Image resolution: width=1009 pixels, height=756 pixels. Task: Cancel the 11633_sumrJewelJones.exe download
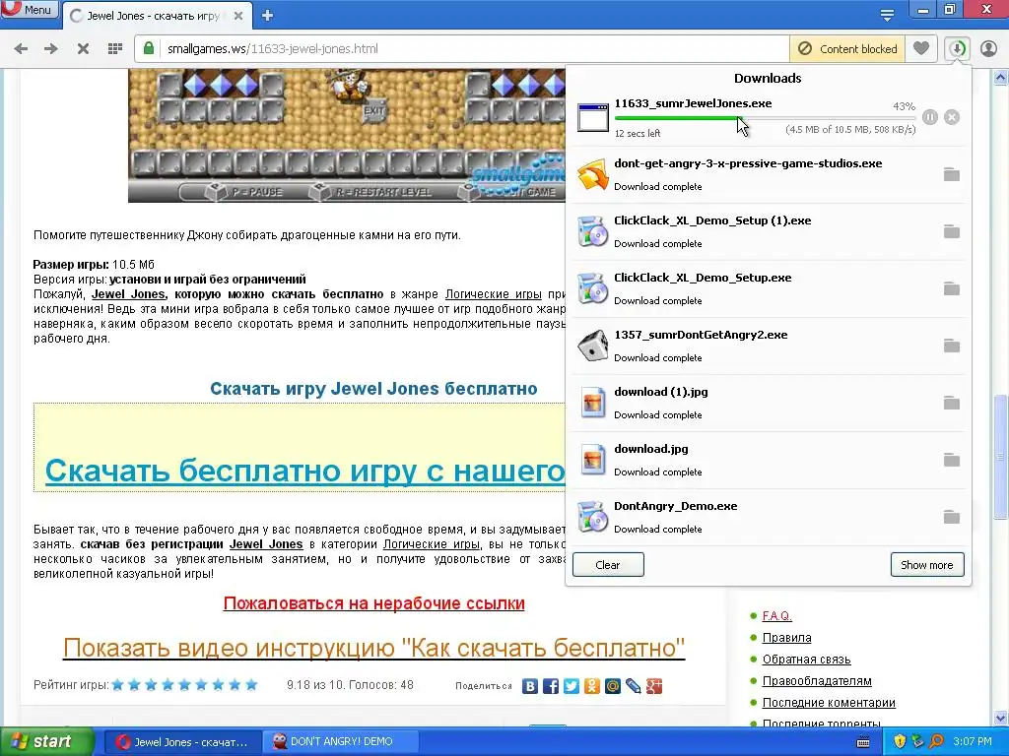click(952, 117)
